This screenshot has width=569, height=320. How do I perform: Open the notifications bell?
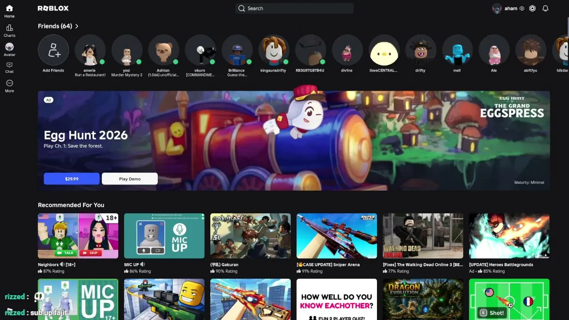(545, 8)
